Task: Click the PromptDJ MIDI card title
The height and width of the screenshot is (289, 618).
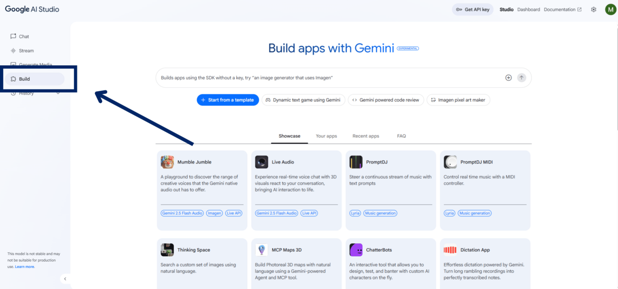Action: tap(476, 162)
